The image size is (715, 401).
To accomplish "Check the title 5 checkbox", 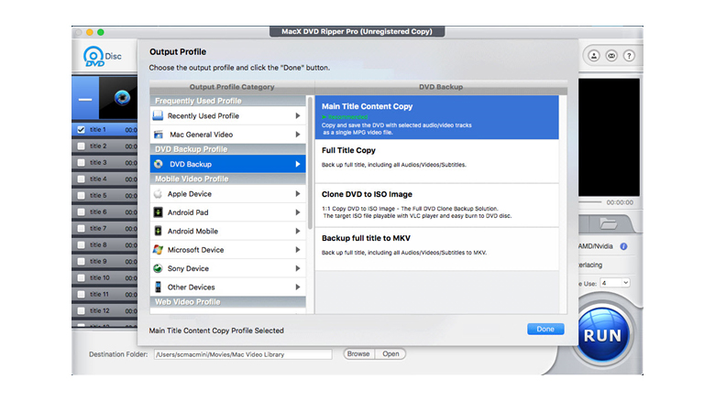I will [82, 196].
